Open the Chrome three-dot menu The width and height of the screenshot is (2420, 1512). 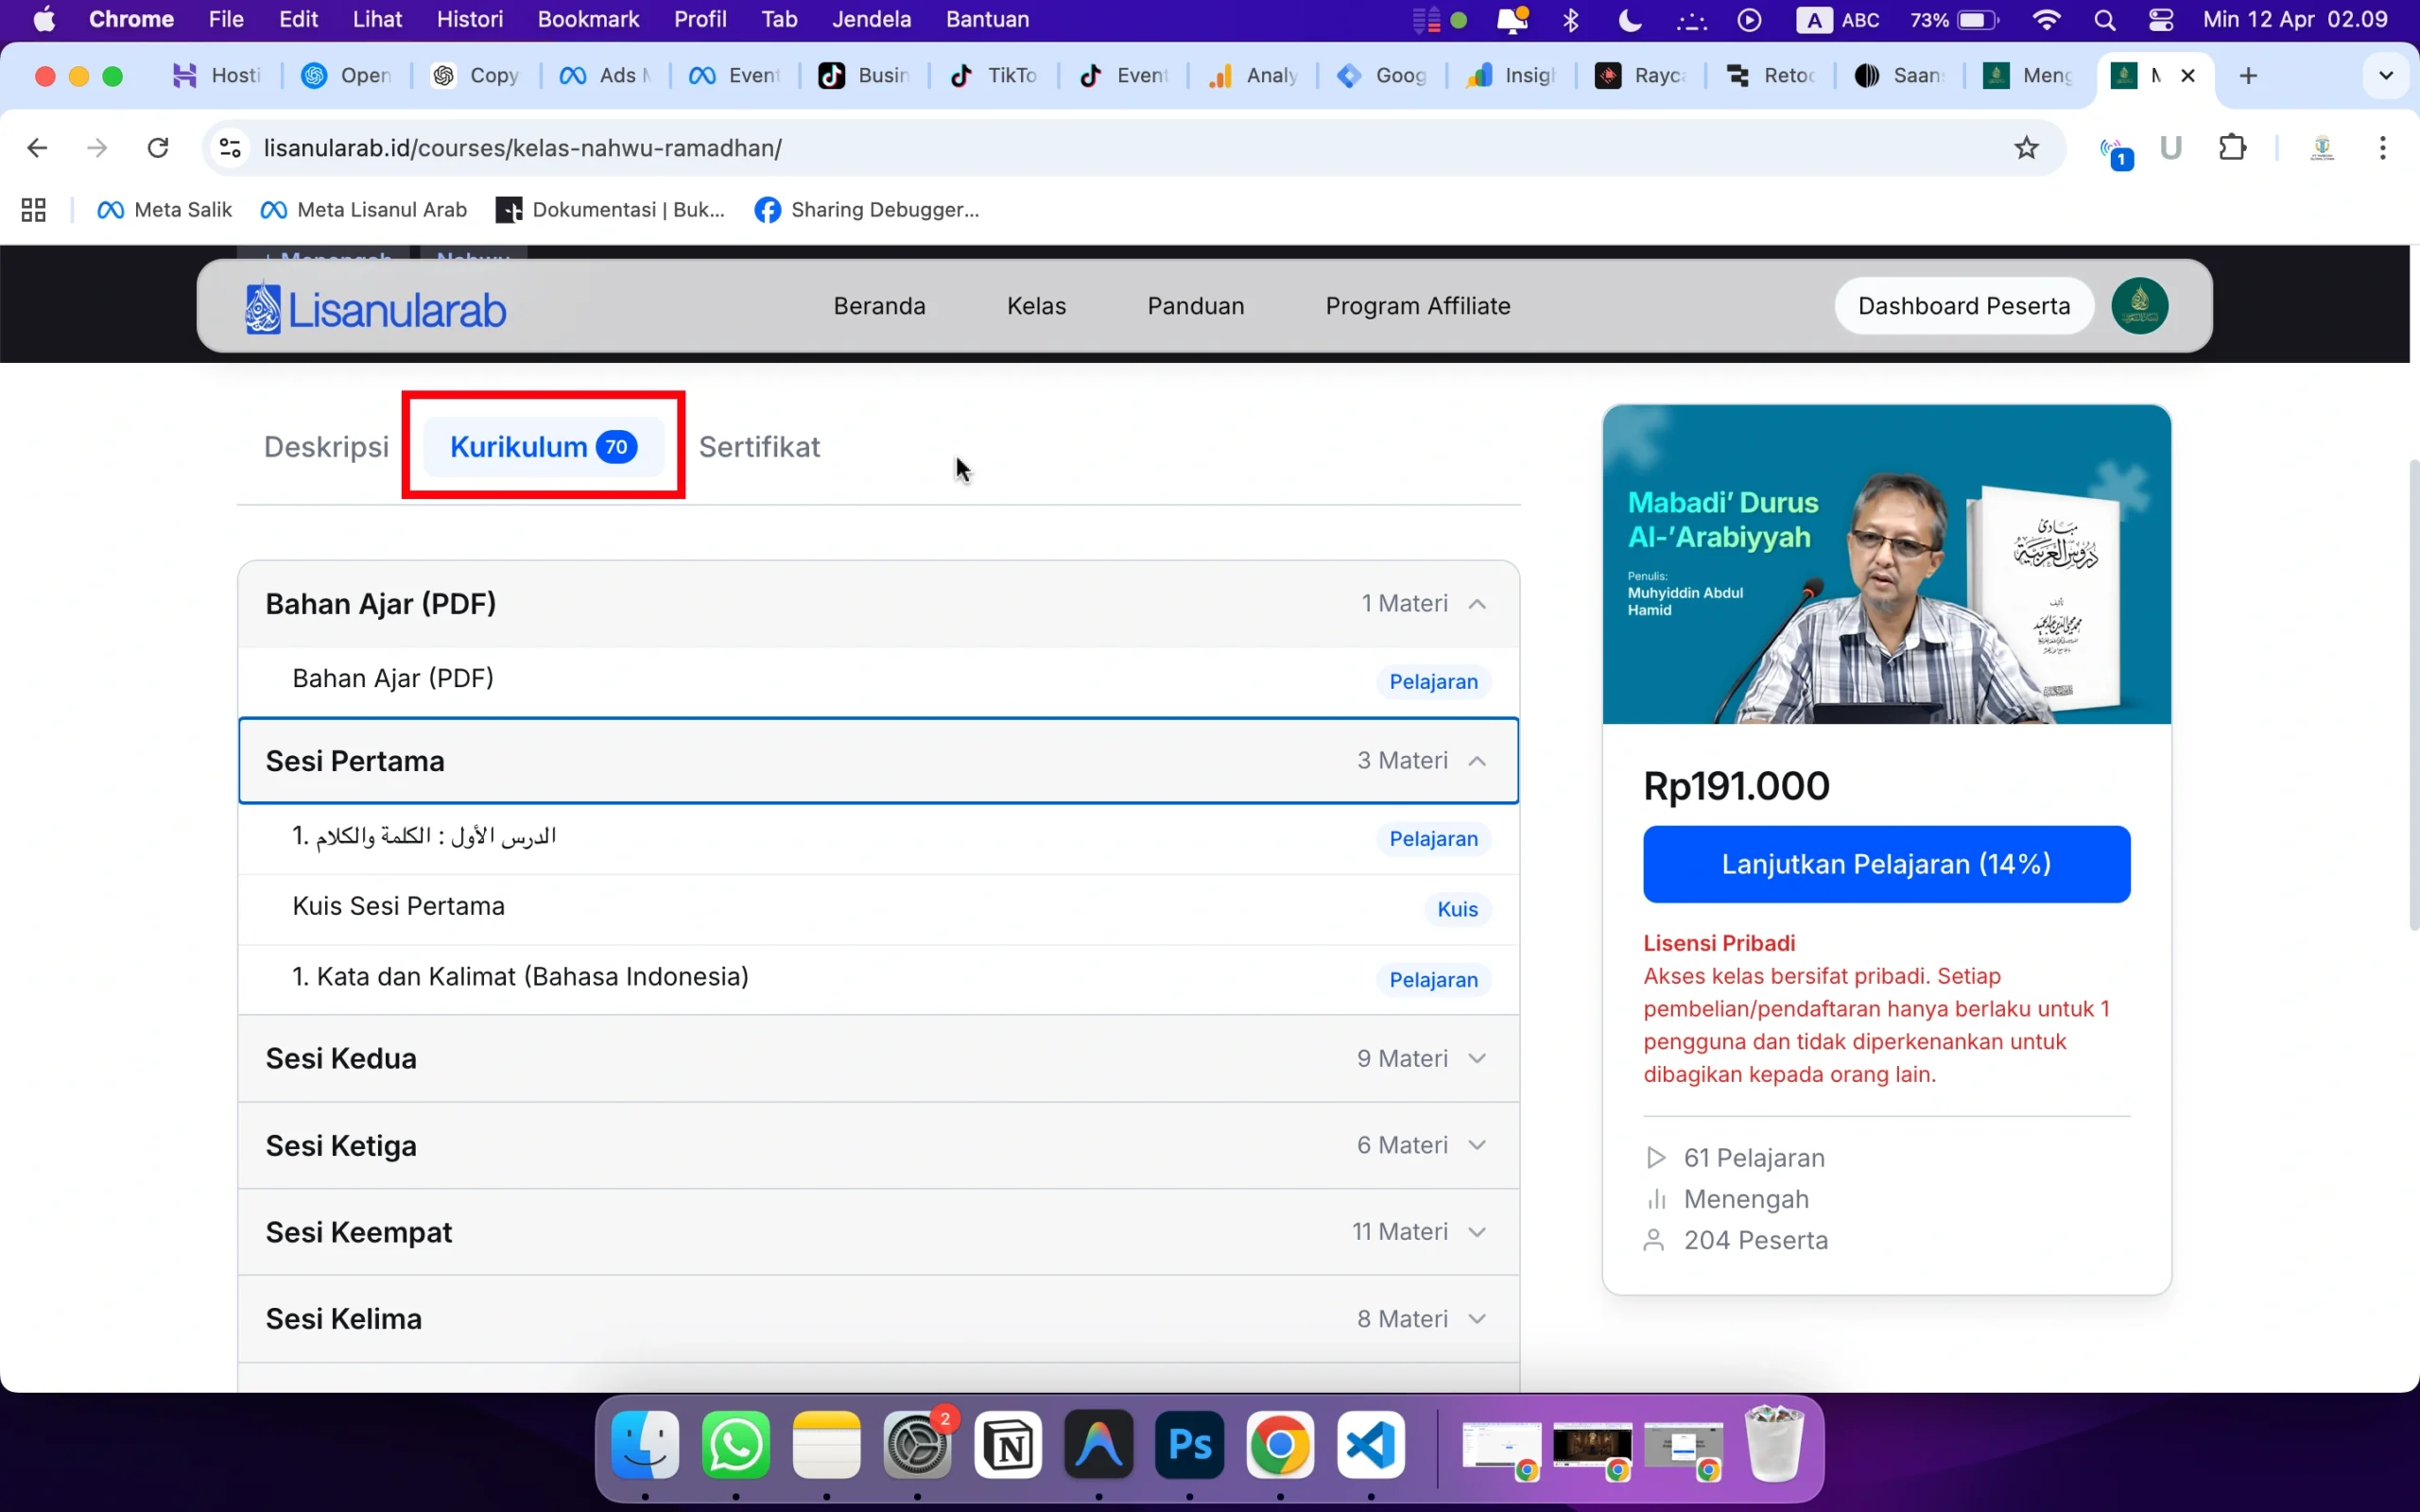[x=2383, y=148]
